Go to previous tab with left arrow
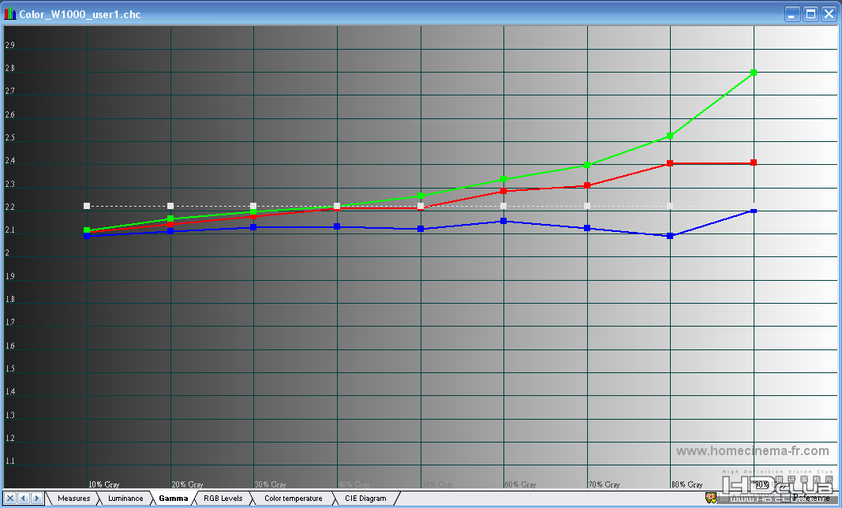842x508 pixels. click(x=24, y=499)
